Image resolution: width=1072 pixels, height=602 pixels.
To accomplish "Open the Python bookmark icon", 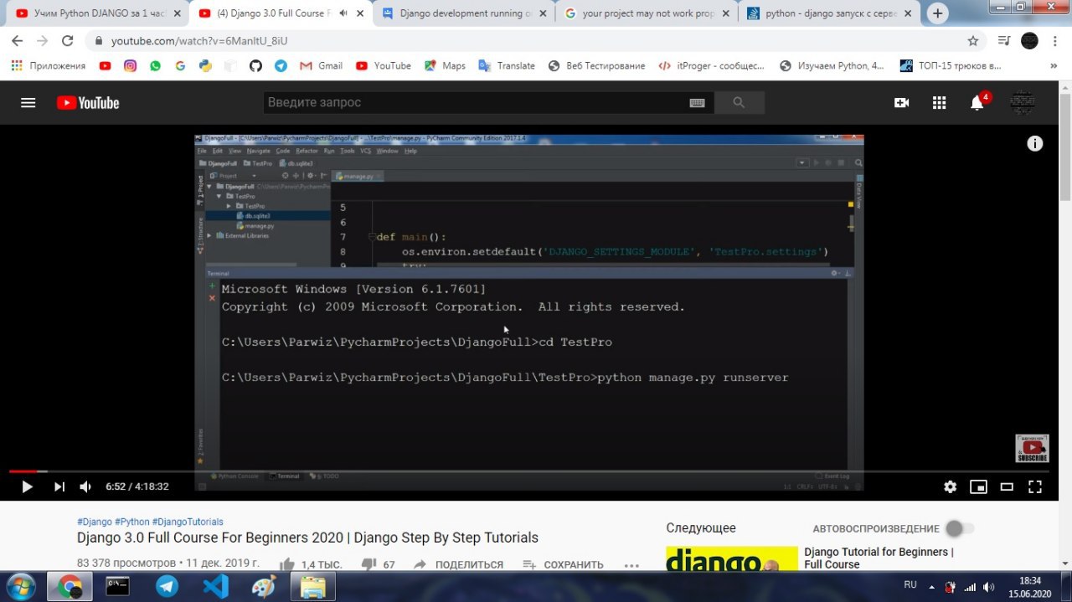I will pos(205,65).
